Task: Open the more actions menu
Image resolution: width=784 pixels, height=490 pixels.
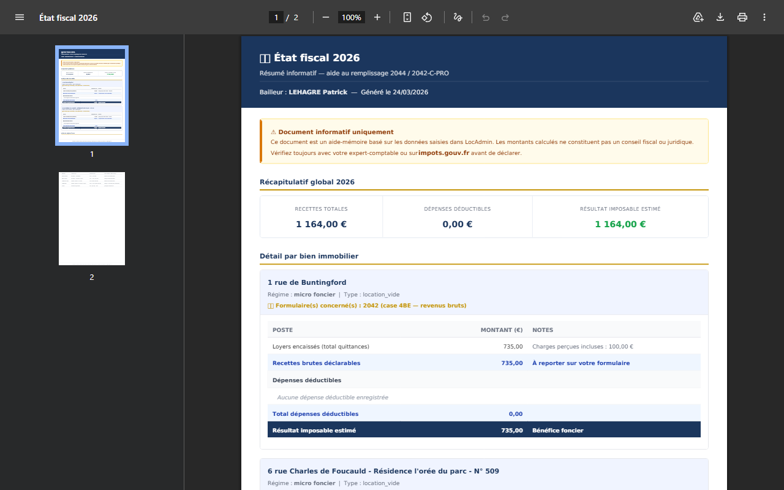Action: point(764,17)
